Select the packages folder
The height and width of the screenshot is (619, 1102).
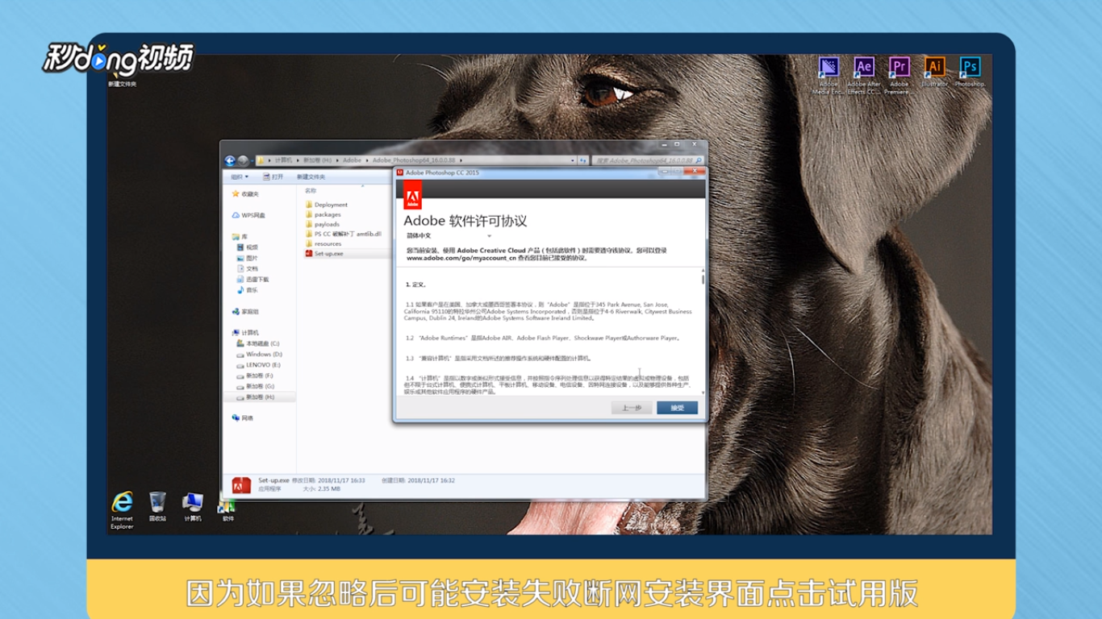point(324,214)
